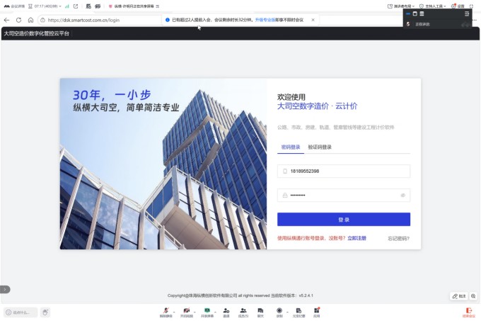Toggle password visibility eye icon
The width and height of the screenshot is (481, 321).
(x=403, y=195)
